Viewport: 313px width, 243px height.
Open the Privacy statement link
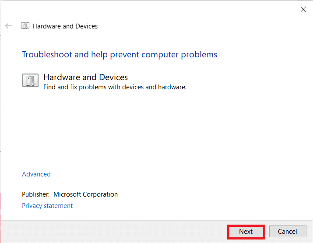[47, 206]
